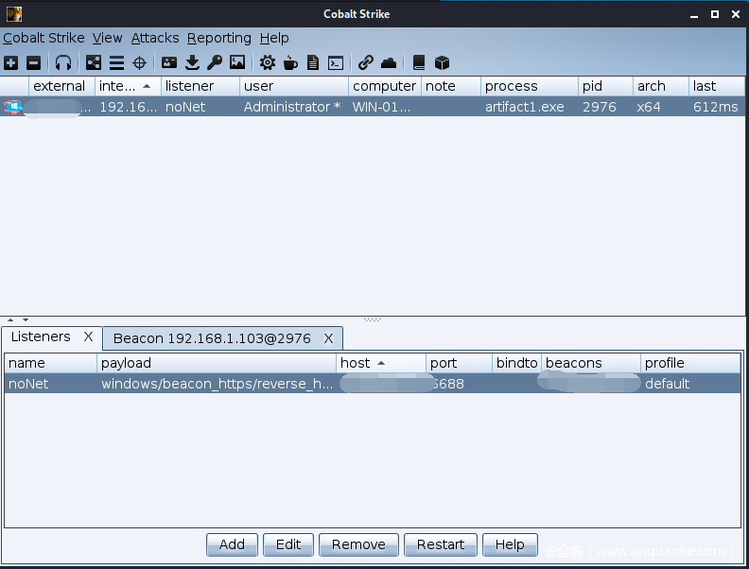Open the Reporting menu

pos(218,38)
